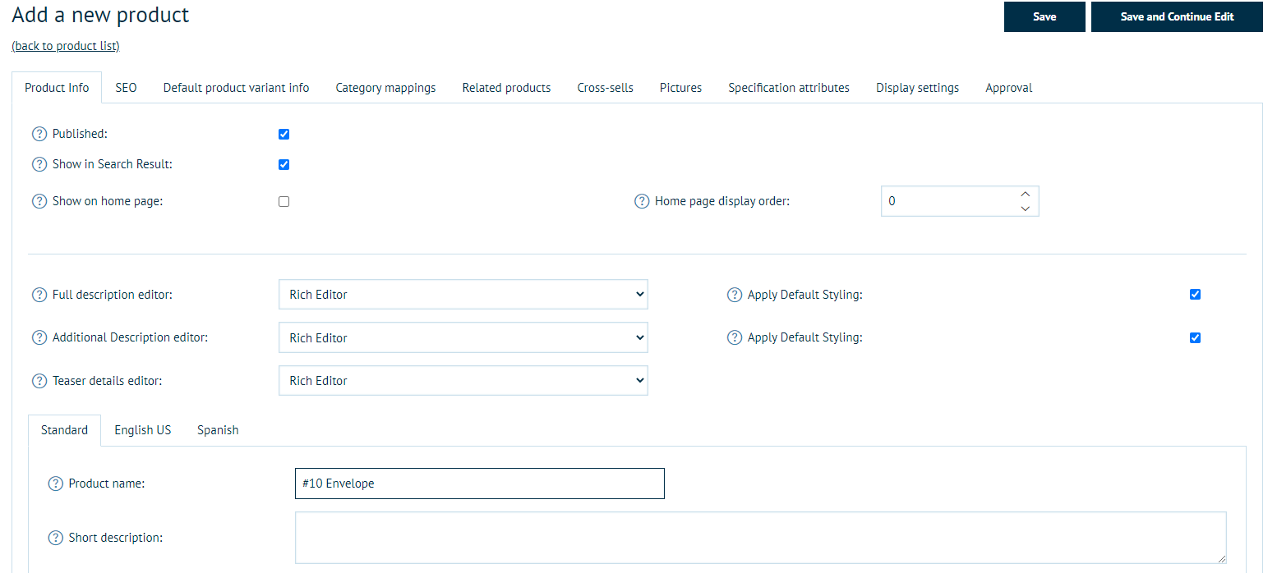Click into the Short description text area
The height and width of the screenshot is (573, 1277).
click(x=759, y=538)
